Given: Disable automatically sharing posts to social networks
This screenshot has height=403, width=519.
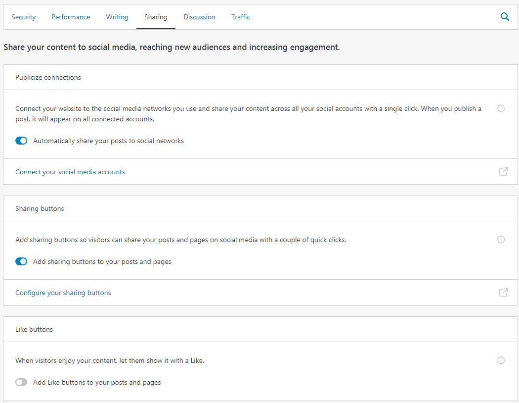Looking at the screenshot, I should pos(21,141).
